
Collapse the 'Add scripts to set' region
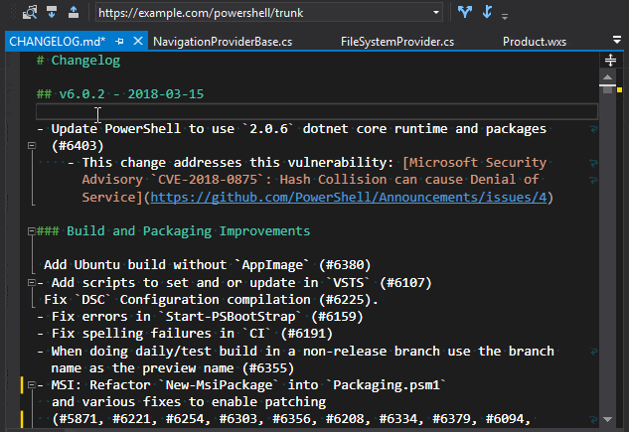[x=32, y=282]
